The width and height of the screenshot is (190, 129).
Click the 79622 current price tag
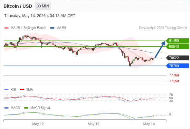(177, 58)
